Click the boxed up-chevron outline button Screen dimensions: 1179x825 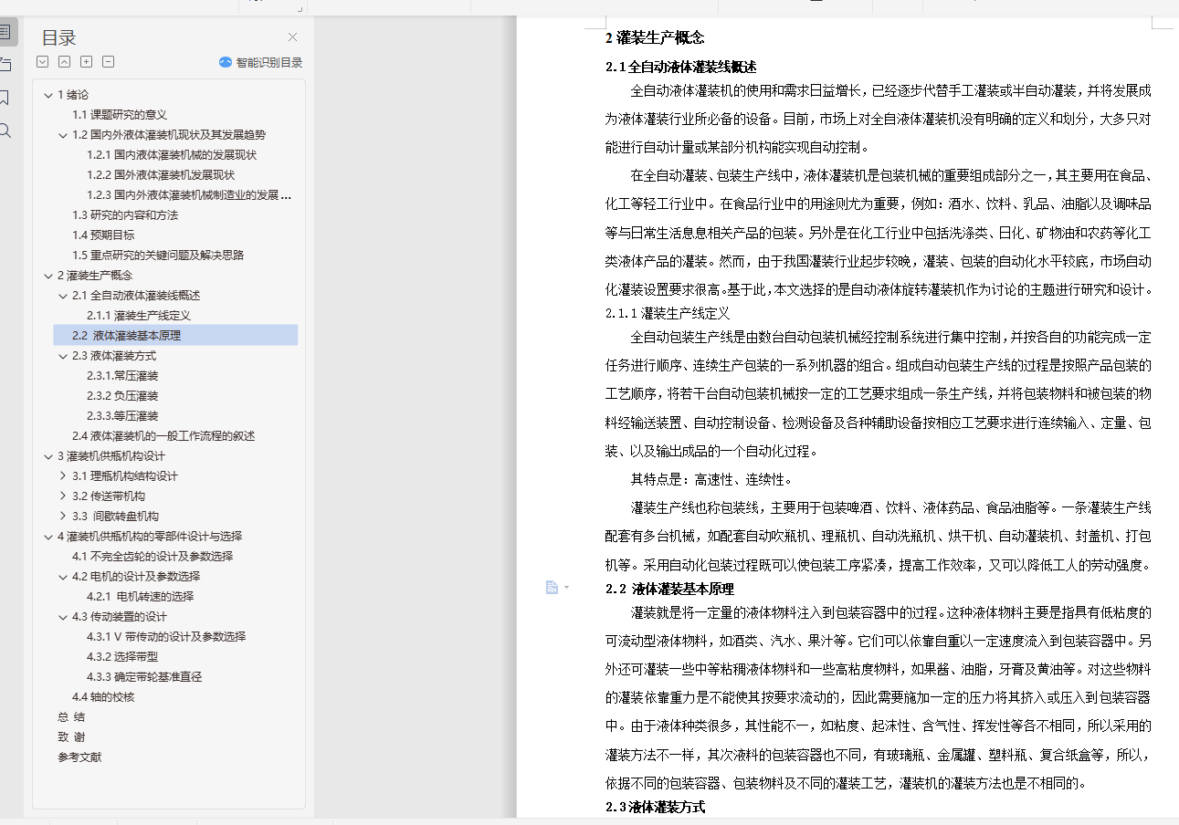pos(64,62)
